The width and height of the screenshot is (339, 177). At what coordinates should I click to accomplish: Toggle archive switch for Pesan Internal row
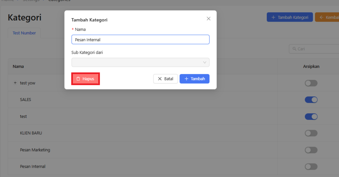click(311, 166)
